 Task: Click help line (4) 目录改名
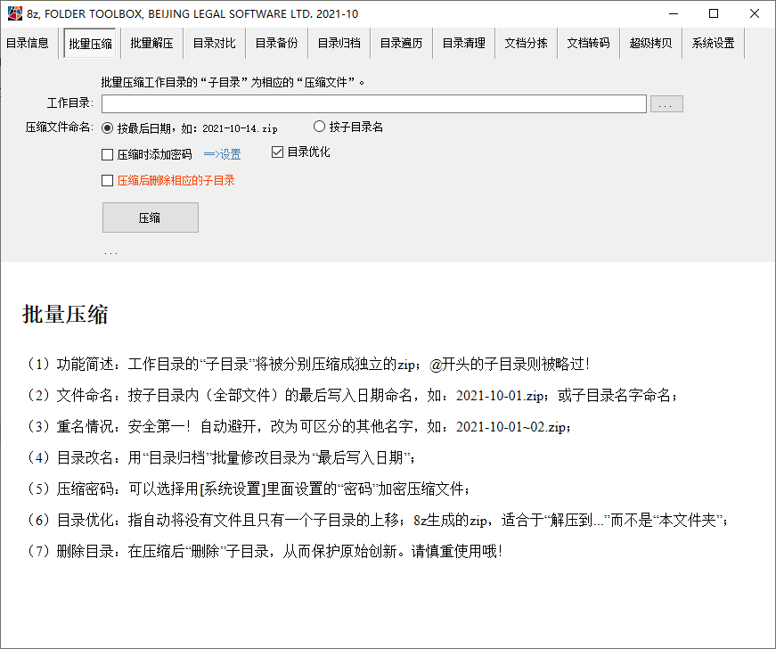[220, 458]
